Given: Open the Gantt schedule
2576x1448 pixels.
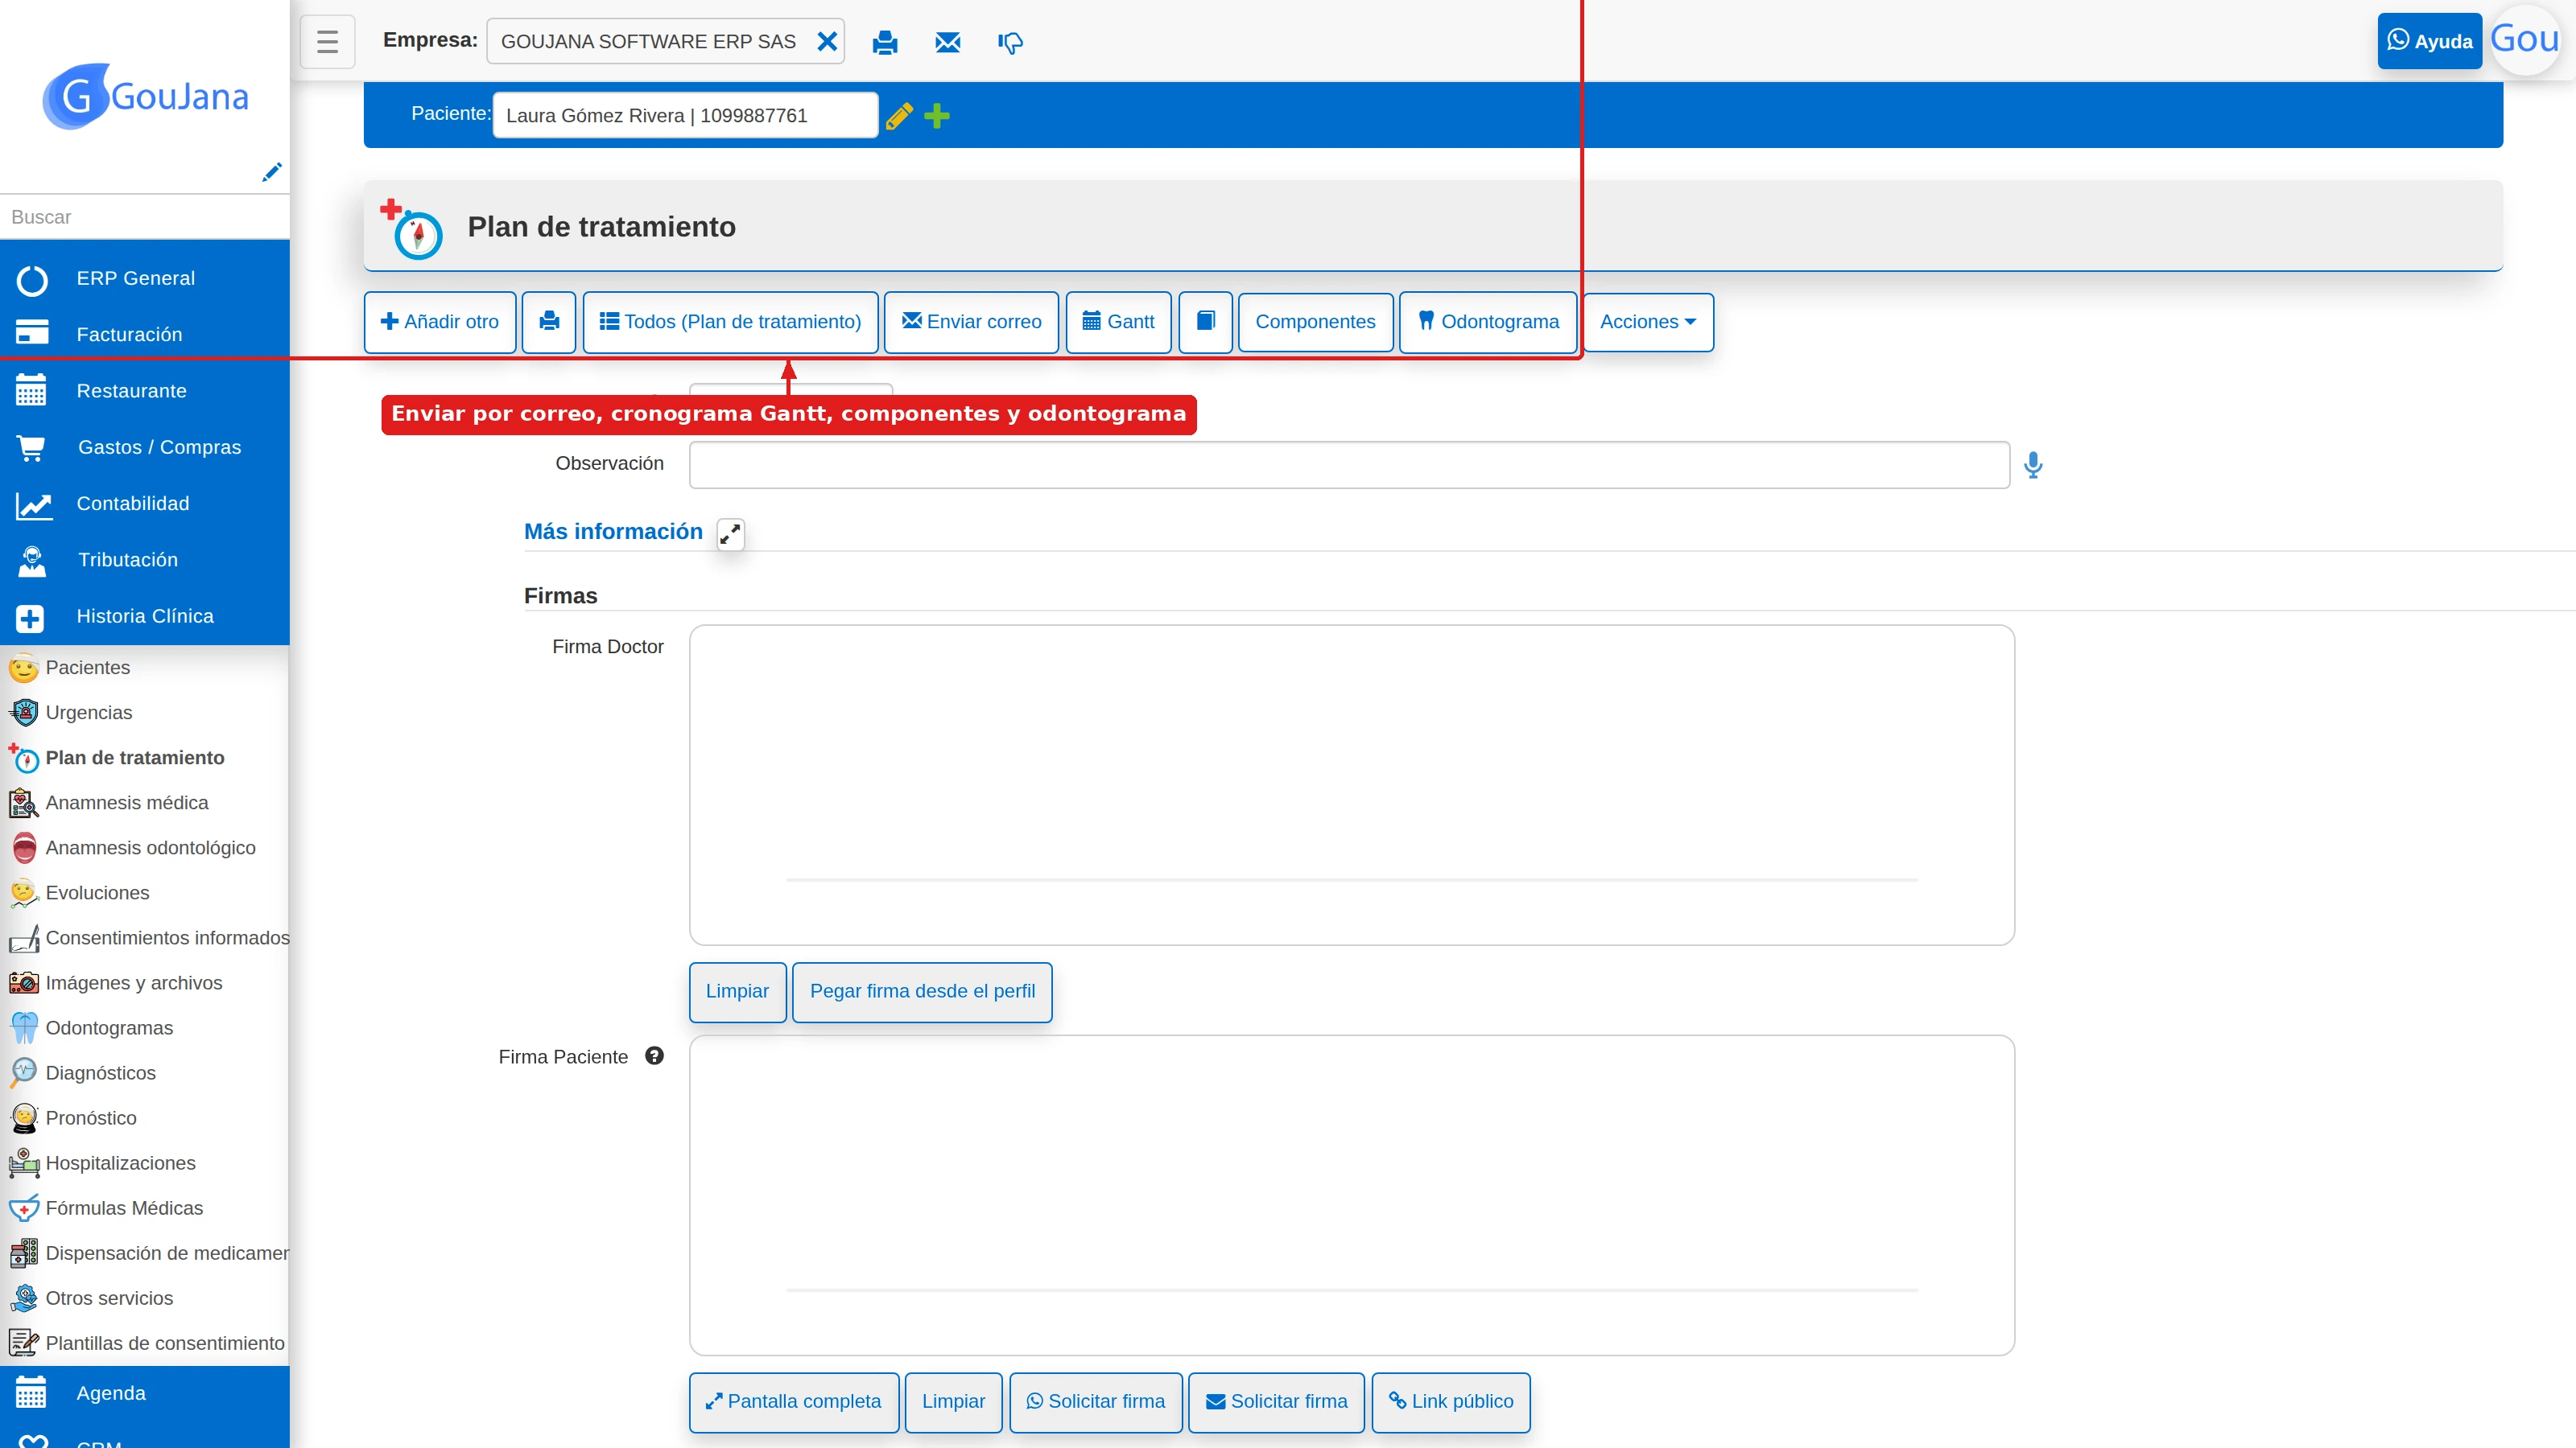Looking at the screenshot, I should 1118,322.
